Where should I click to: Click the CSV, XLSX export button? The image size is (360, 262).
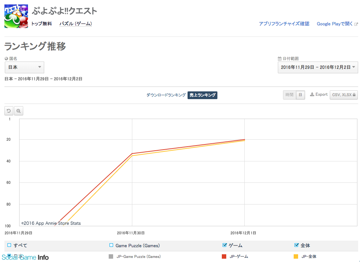coord(344,95)
